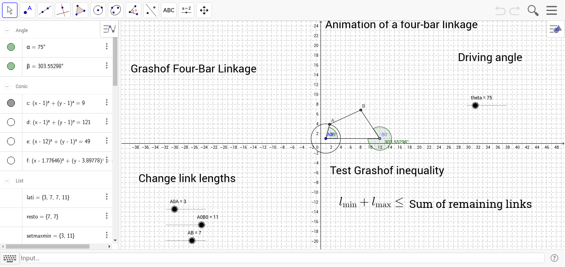Image resolution: width=565 pixels, height=267 pixels.
Task: Collapse the Conic group
Action: pos(7,86)
